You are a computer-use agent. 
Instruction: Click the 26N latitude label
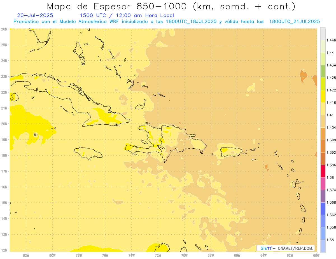coord(4,29)
